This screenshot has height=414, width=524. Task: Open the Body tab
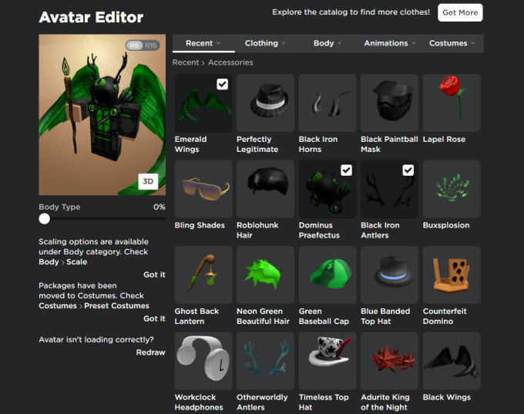click(x=327, y=43)
